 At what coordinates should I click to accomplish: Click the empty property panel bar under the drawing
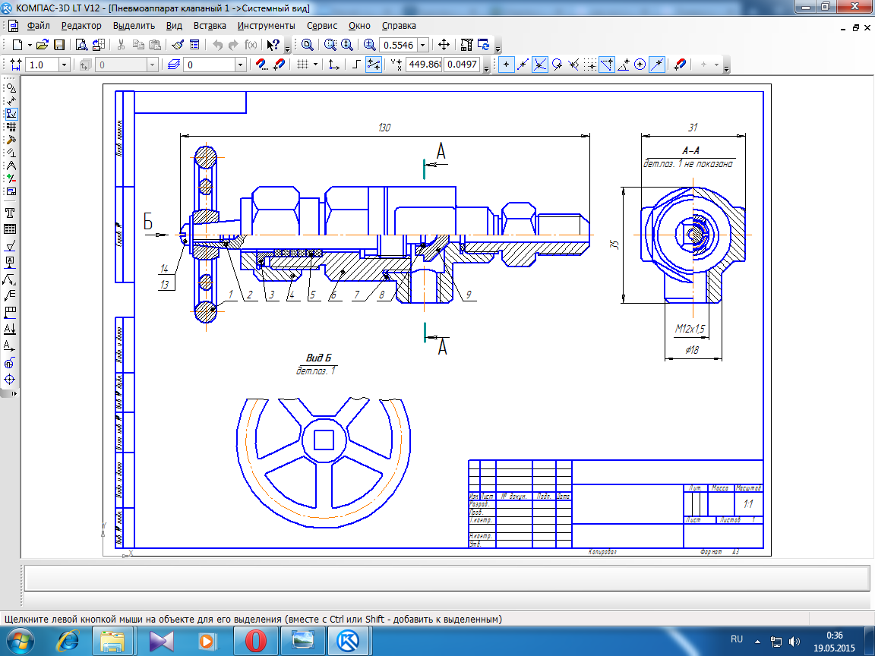[447, 578]
